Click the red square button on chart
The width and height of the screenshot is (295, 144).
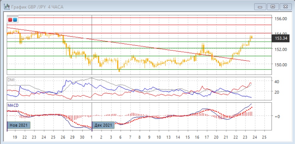pos(11,20)
